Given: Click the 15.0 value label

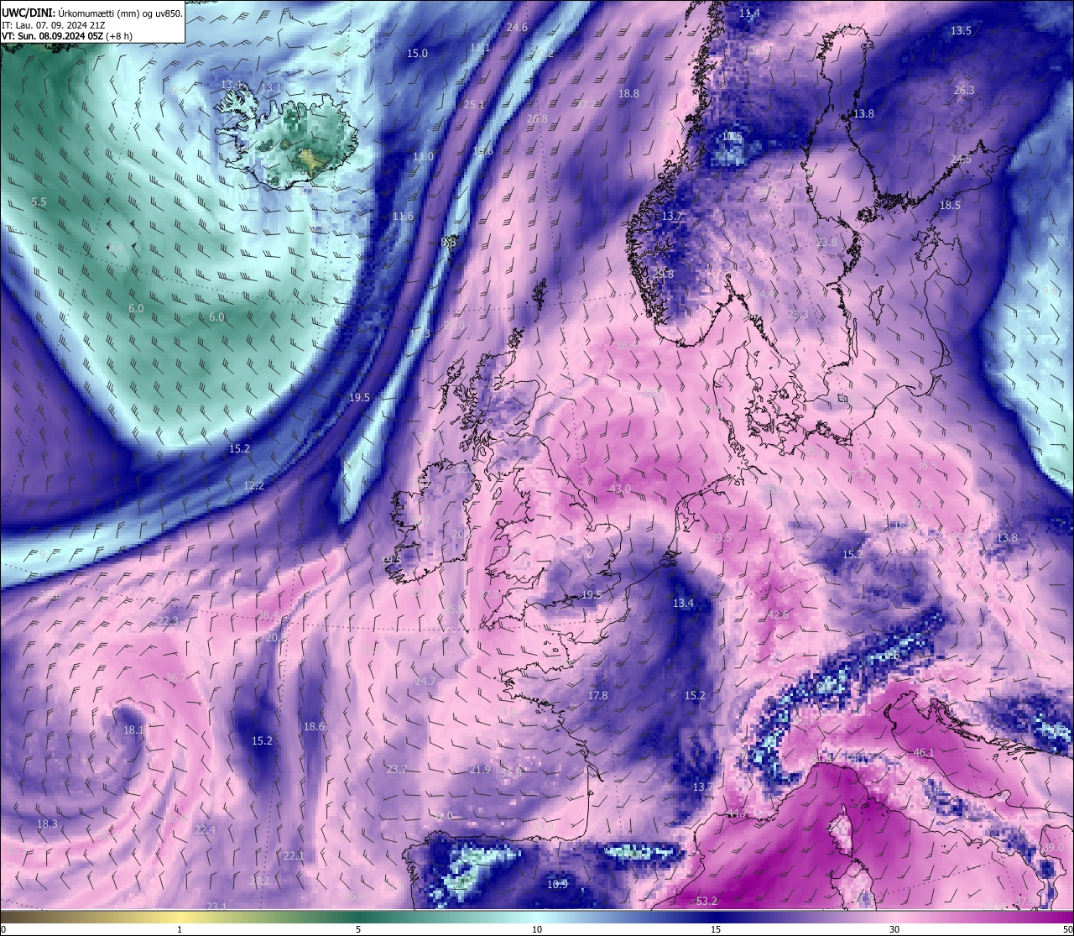Looking at the screenshot, I should click(417, 53).
